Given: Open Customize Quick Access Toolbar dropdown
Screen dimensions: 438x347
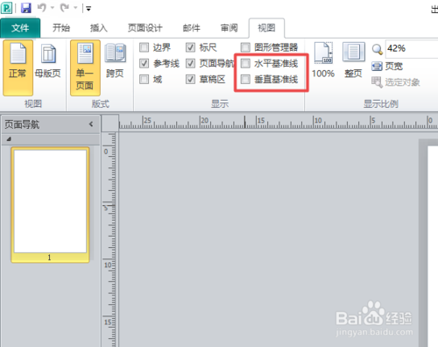Looking at the screenshot, I should [x=88, y=9].
